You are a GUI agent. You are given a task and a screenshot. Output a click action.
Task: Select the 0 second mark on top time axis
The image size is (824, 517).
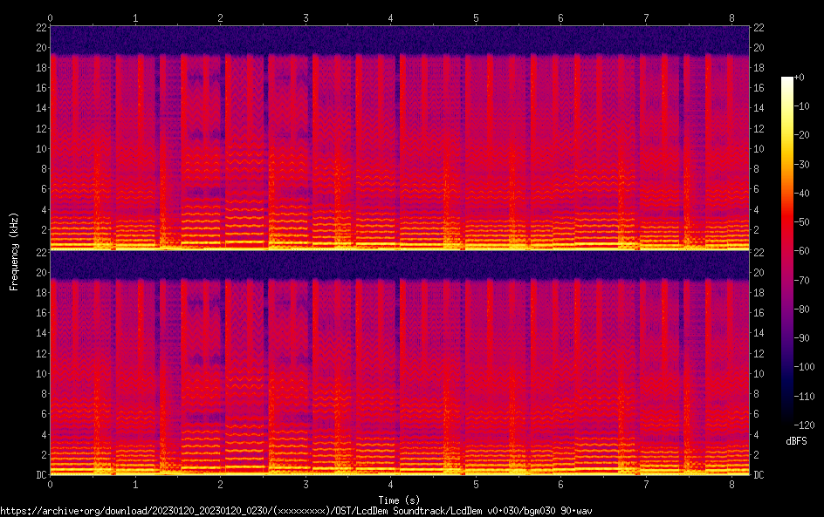point(51,17)
